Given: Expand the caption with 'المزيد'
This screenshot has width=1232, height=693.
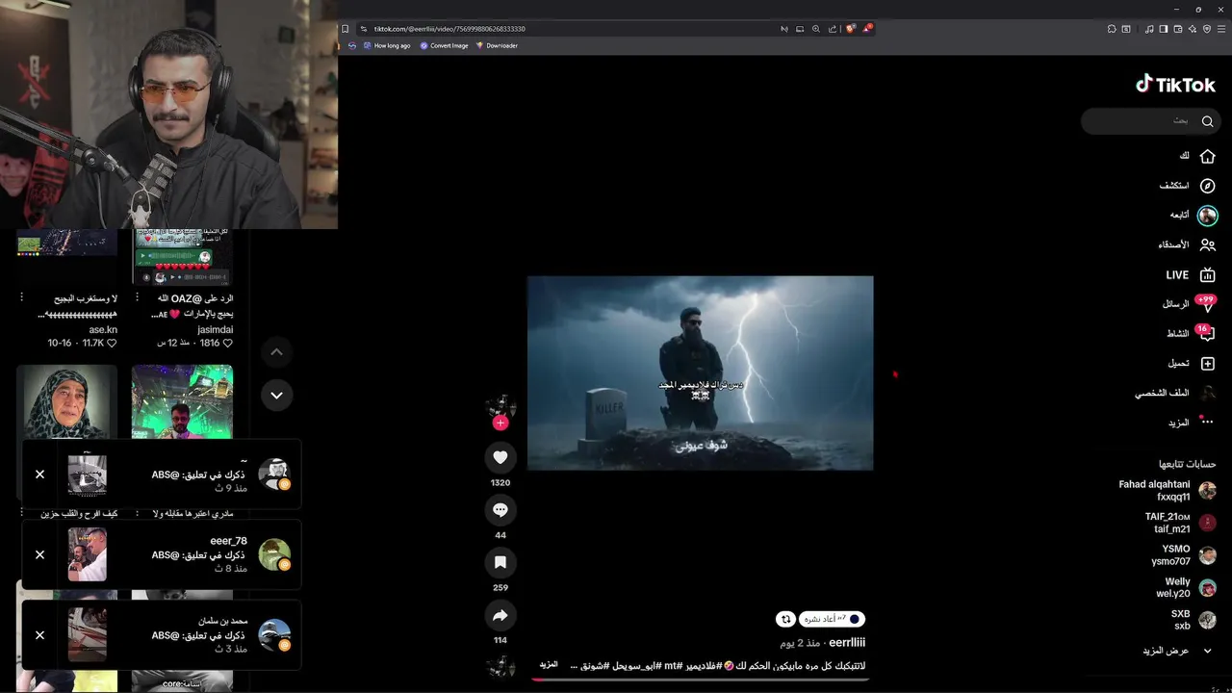Looking at the screenshot, I should [549, 665].
